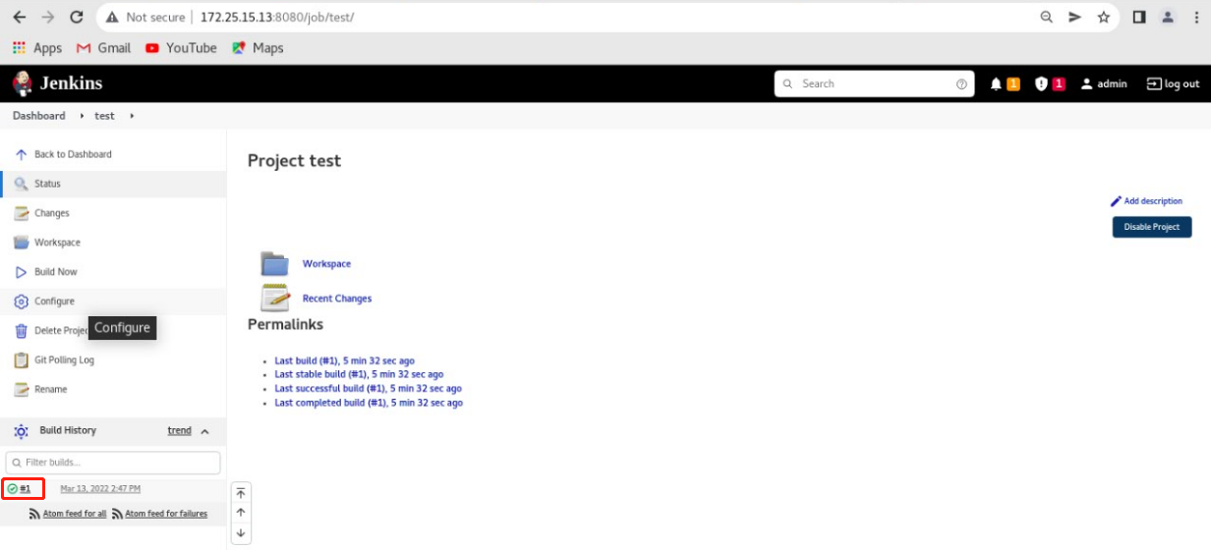This screenshot has width=1211, height=550.
Task: Open the Last build (#1) permalink
Action: coord(344,361)
